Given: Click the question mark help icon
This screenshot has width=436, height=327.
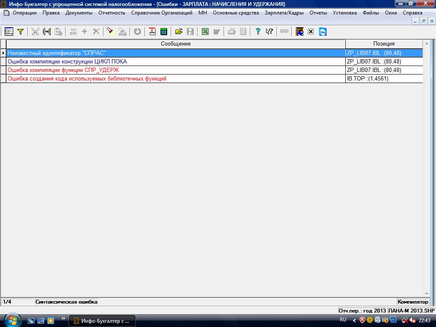Looking at the screenshot, I should coord(258,32).
